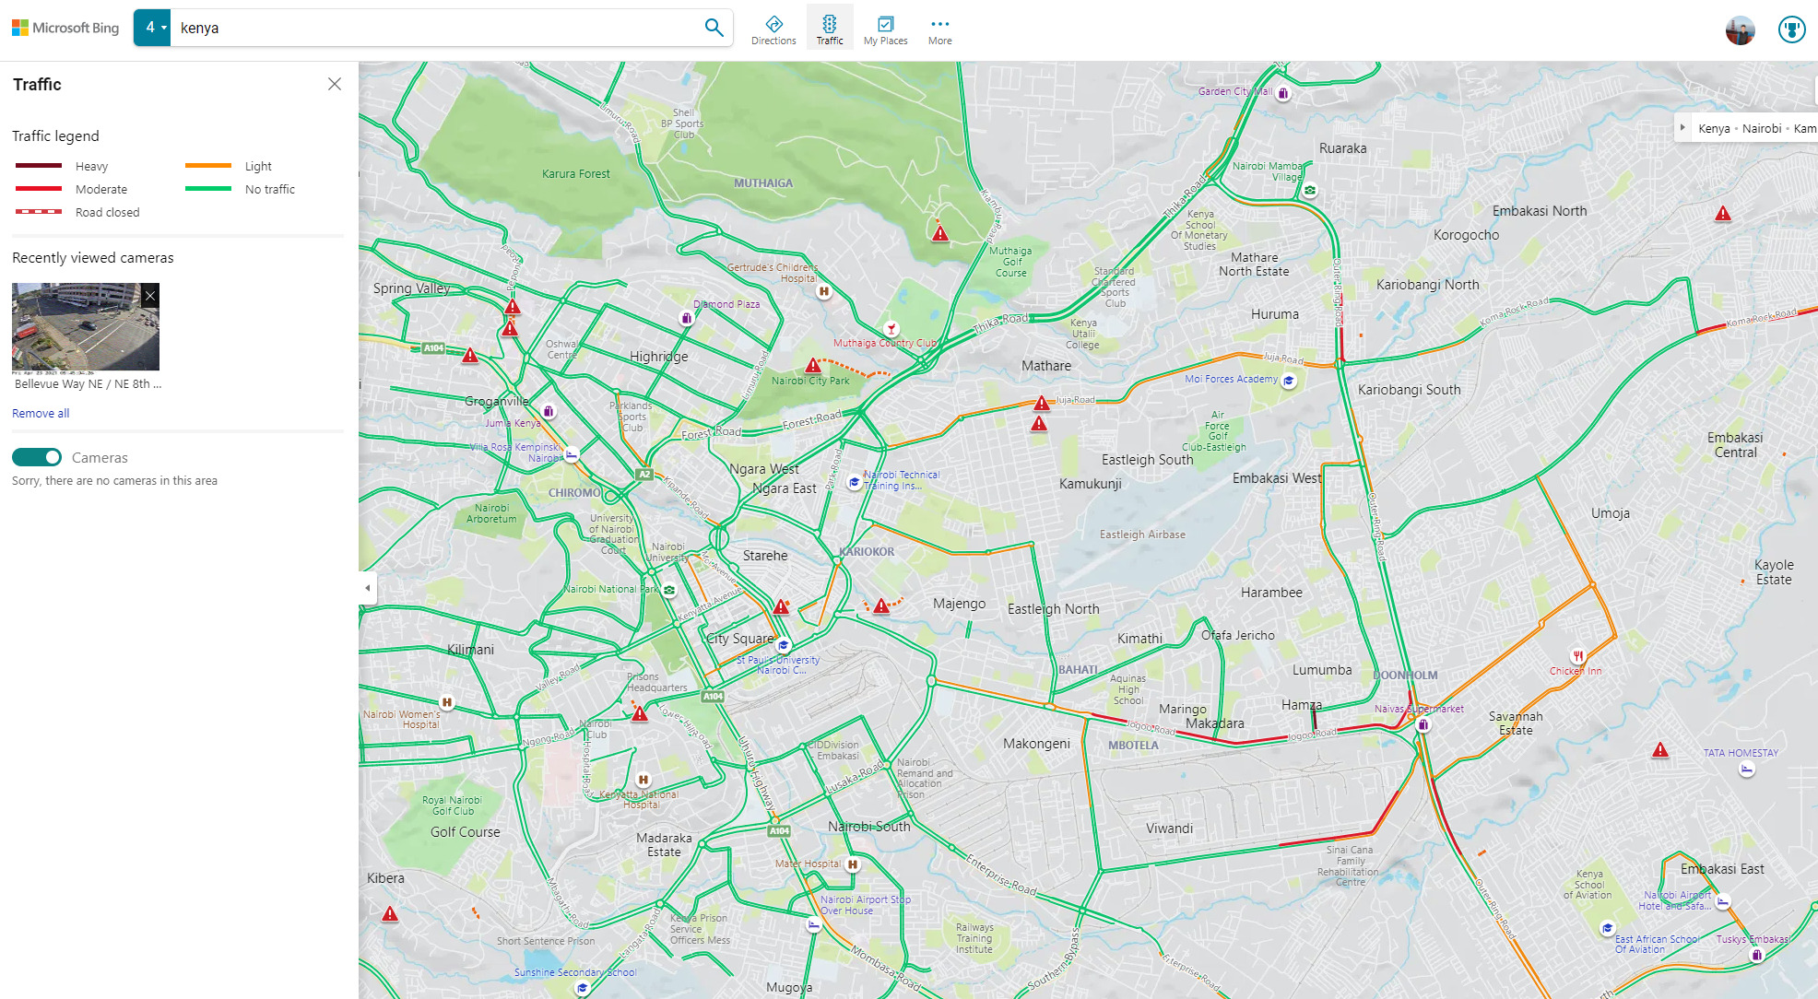Open the search category dropdown beside the number 4
Viewport: 1818px width, 999px height.
click(x=162, y=28)
